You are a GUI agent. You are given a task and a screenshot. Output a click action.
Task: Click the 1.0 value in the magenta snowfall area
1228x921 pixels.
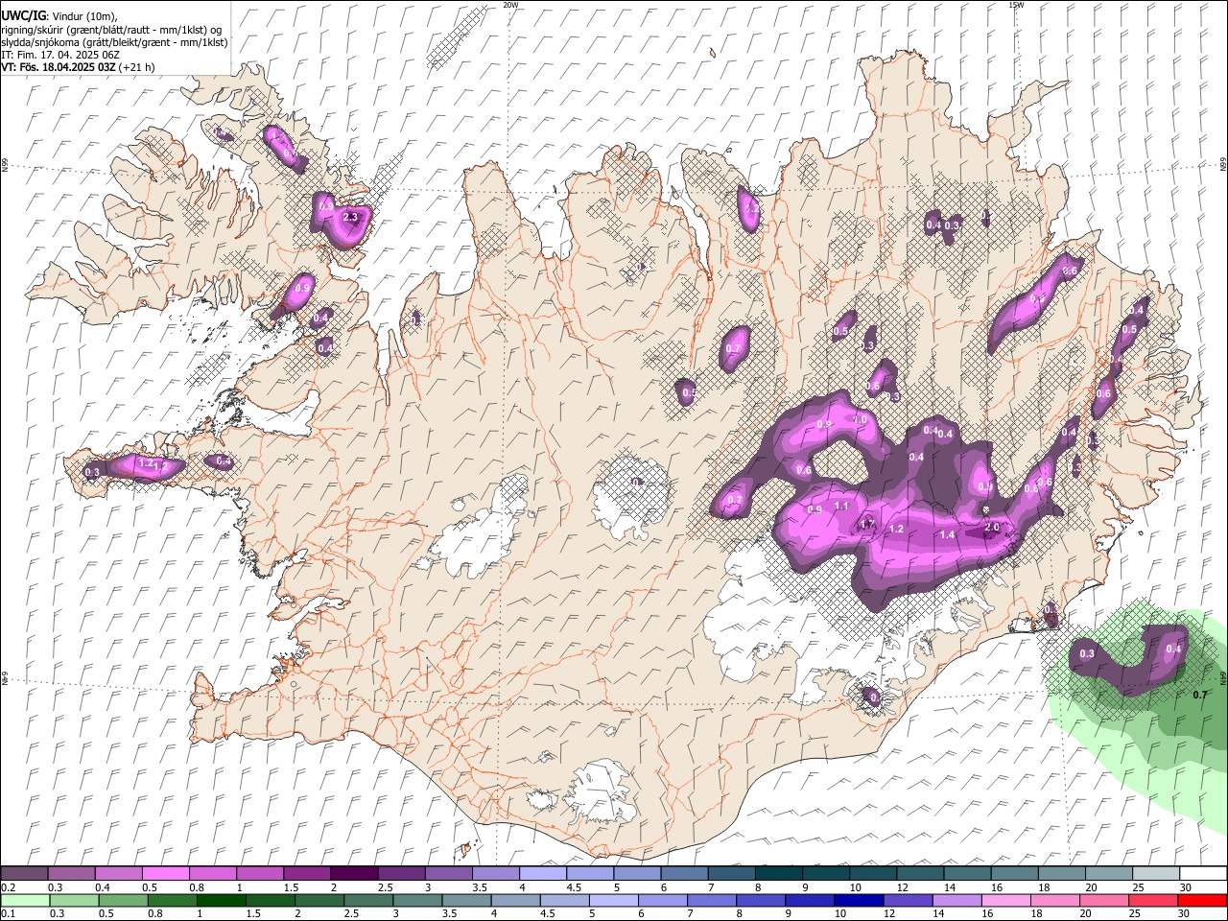click(860, 420)
